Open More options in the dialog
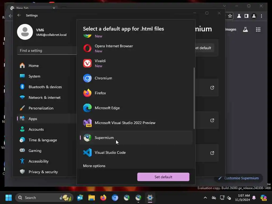This screenshot has width=272, height=204. coord(94,166)
